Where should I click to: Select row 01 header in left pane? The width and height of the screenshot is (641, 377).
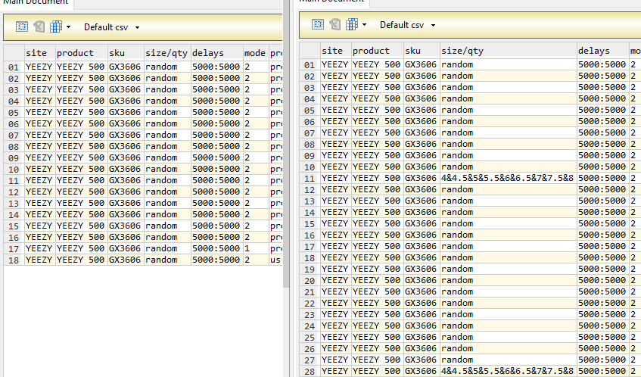coord(14,67)
